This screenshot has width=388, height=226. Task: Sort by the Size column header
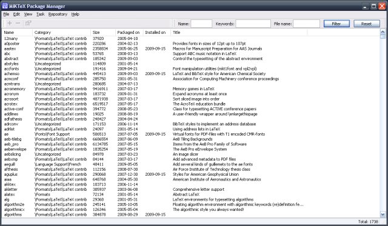click(x=103, y=32)
